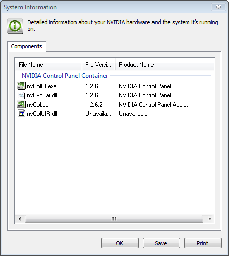Select the nvCplUIR.dll file name

tap(42, 114)
